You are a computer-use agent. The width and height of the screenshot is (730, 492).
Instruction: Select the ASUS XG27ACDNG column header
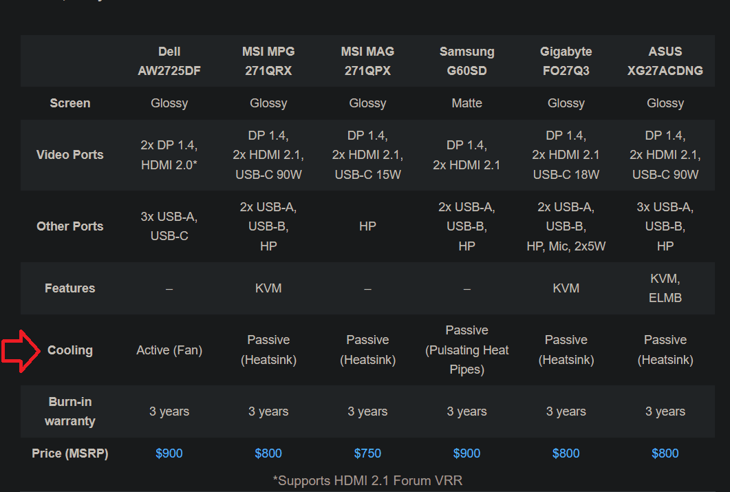(665, 61)
